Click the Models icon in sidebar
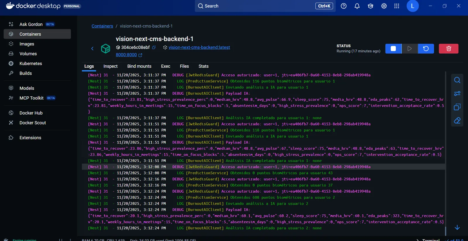Image resolution: width=468 pixels, height=241 pixels. tap(11, 88)
